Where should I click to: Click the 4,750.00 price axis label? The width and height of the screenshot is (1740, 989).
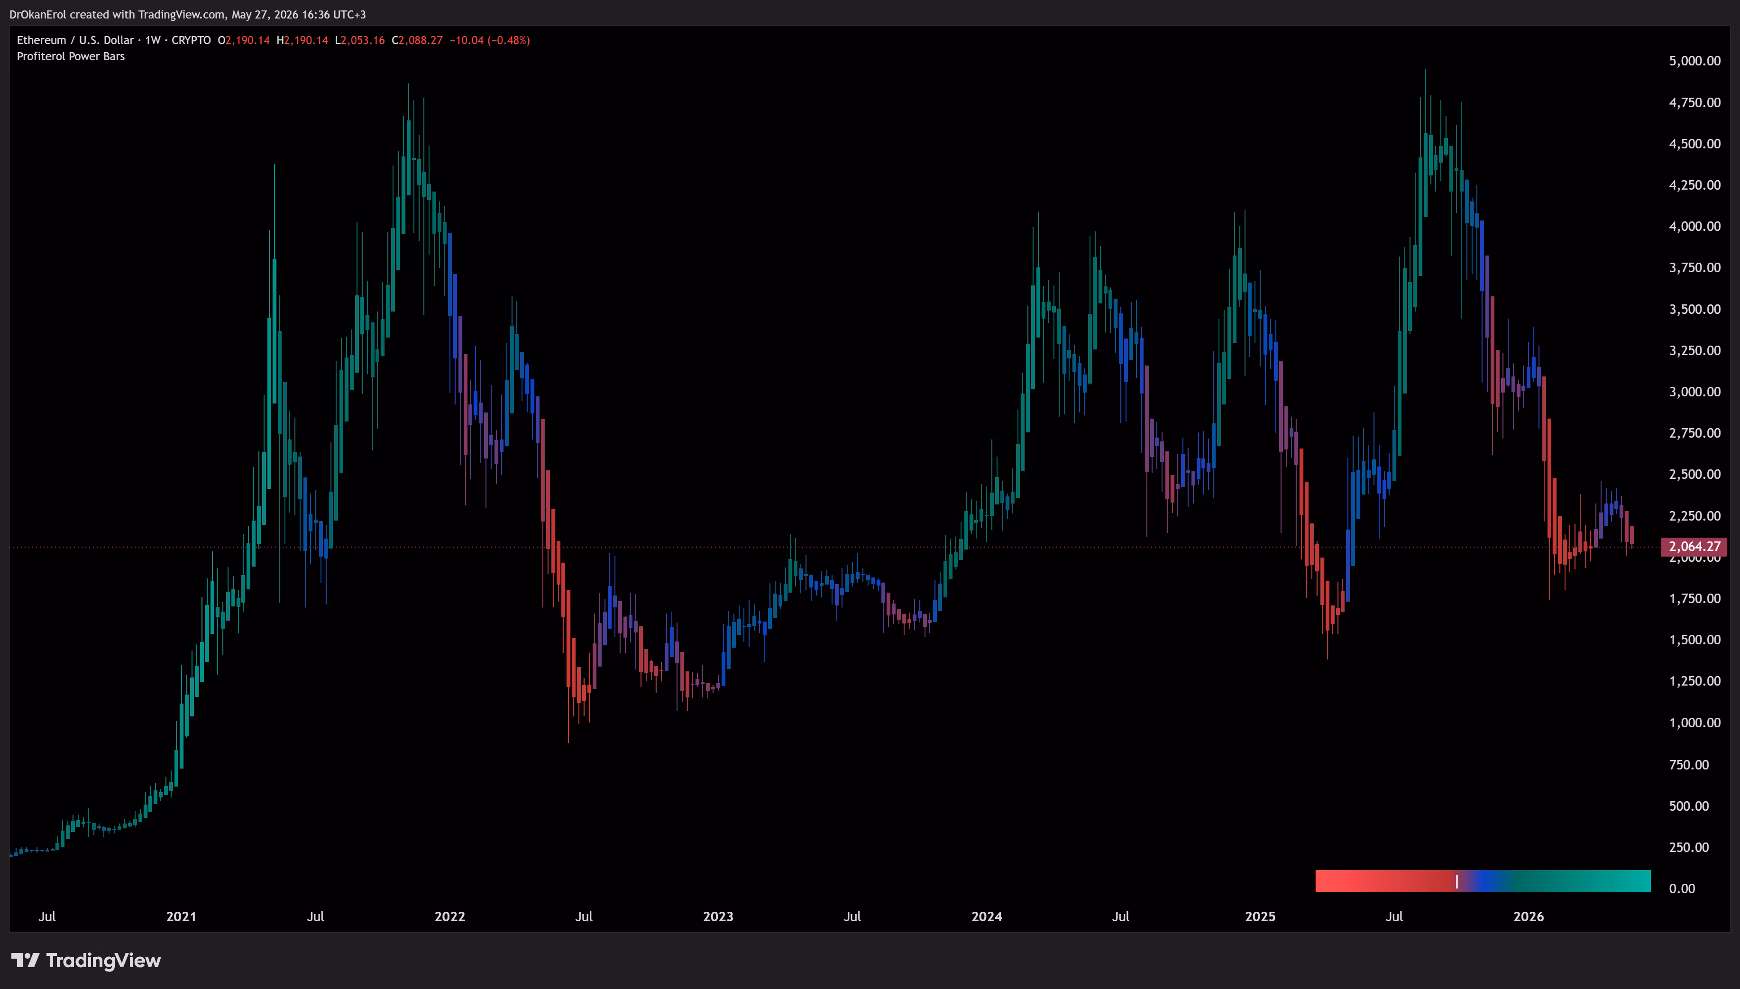click(1694, 102)
